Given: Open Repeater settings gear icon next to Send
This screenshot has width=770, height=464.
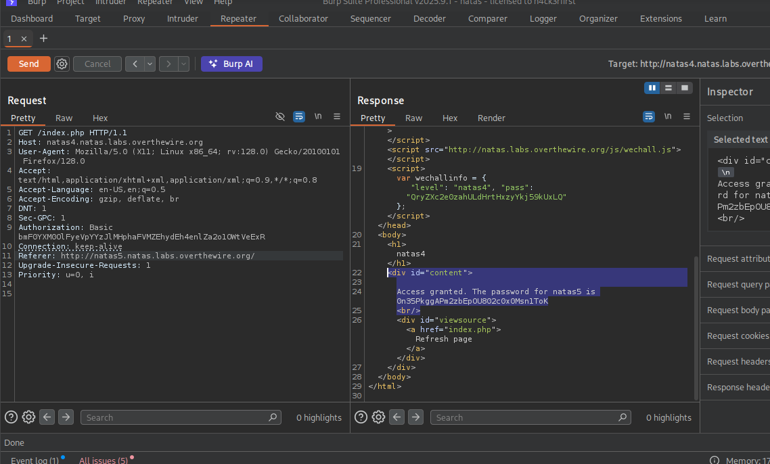Looking at the screenshot, I should click(62, 64).
